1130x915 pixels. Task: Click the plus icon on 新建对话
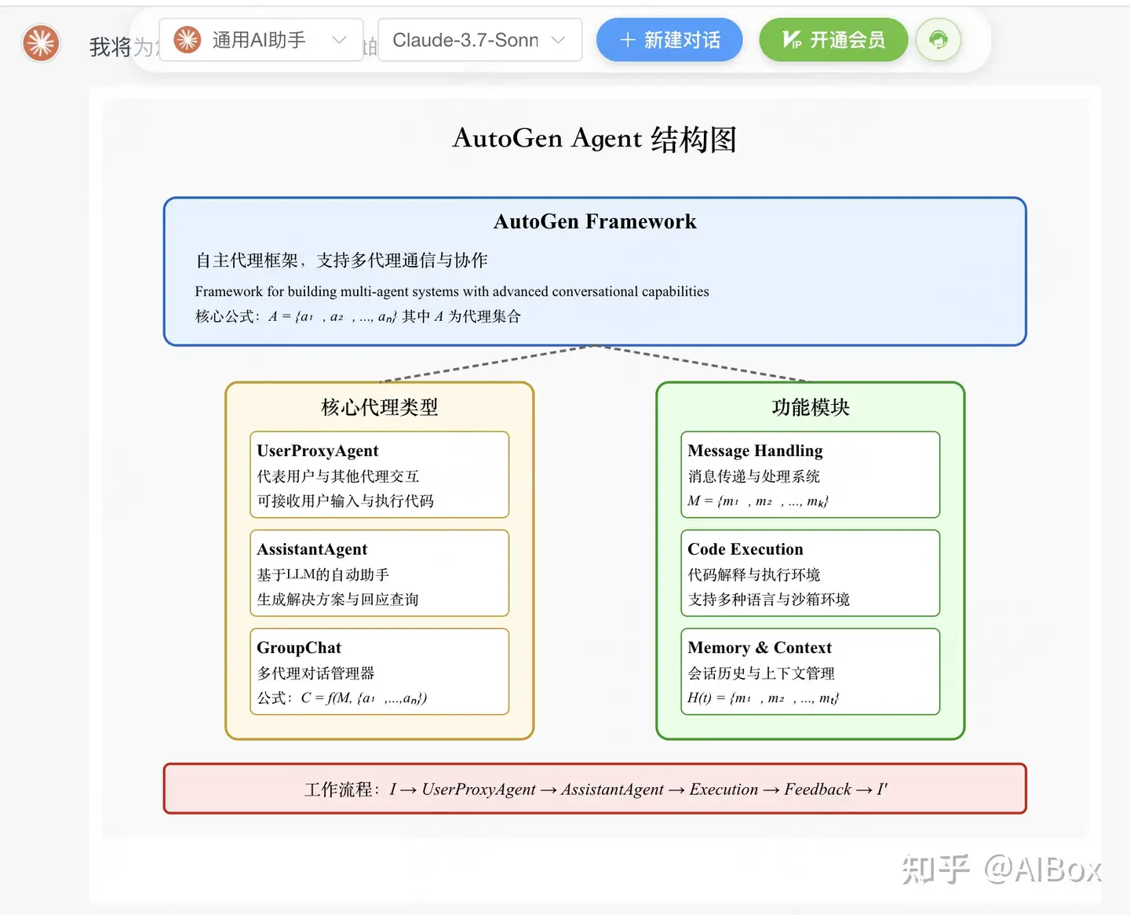[x=627, y=40]
